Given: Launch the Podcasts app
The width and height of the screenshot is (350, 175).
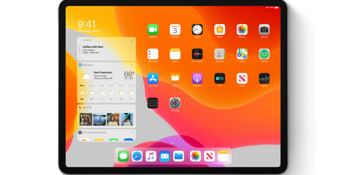Looking at the screenshot, I should pyautogui.click(x=197, y=78).
